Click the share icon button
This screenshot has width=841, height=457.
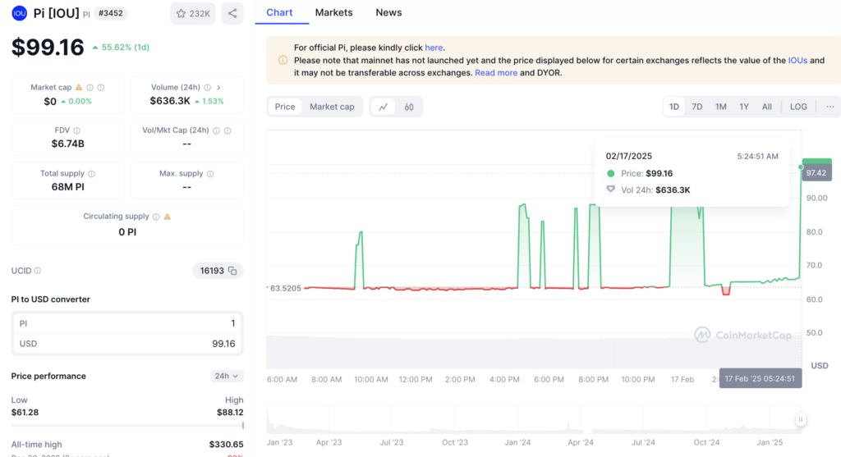(x=232, y=13)
